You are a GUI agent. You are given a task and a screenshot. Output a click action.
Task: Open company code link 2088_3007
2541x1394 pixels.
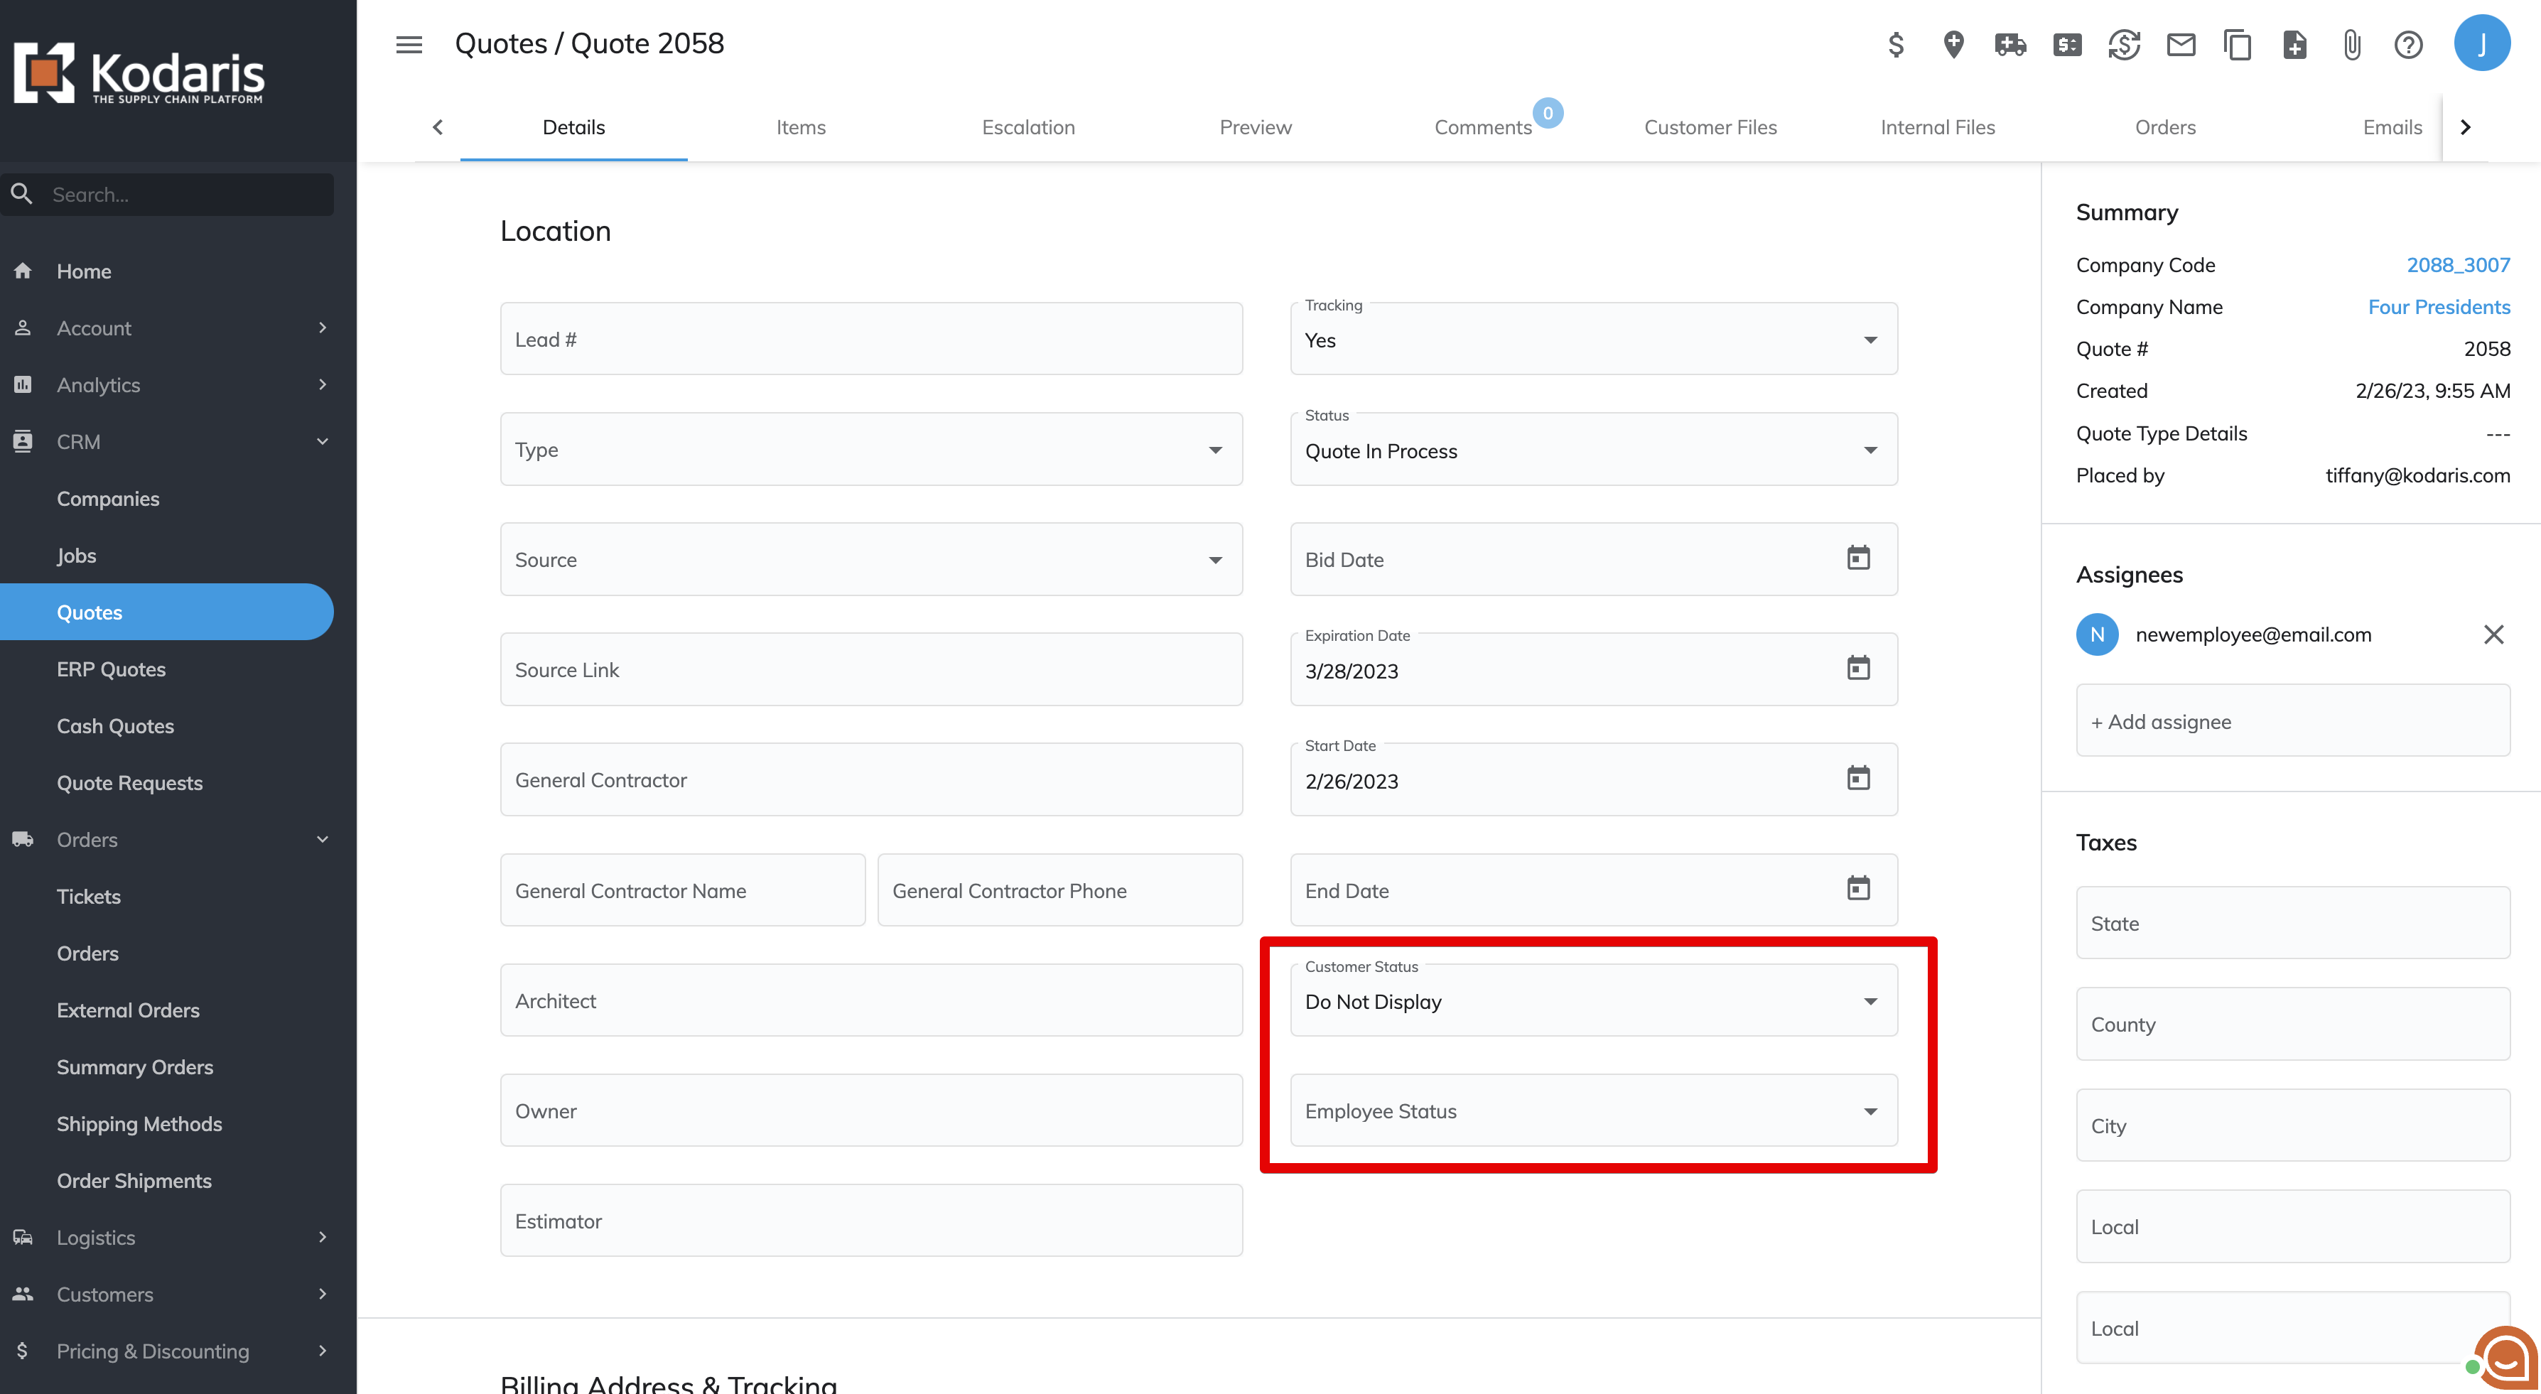click(x=2457, y=266)
